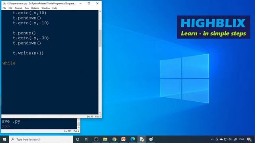Click the volume speaker tray icon
This screenshot has height=143, width=255.
click(230, 139)
